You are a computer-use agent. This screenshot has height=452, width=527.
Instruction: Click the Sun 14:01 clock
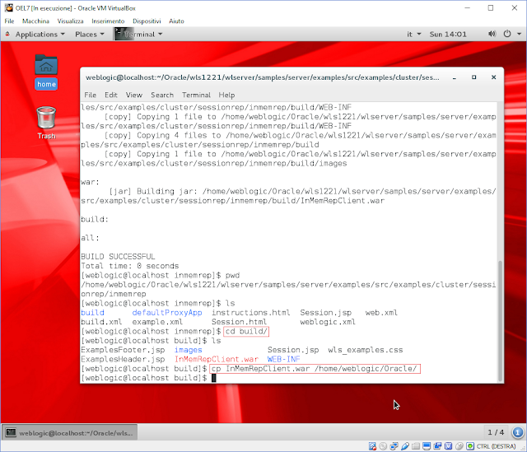[448, 35]
